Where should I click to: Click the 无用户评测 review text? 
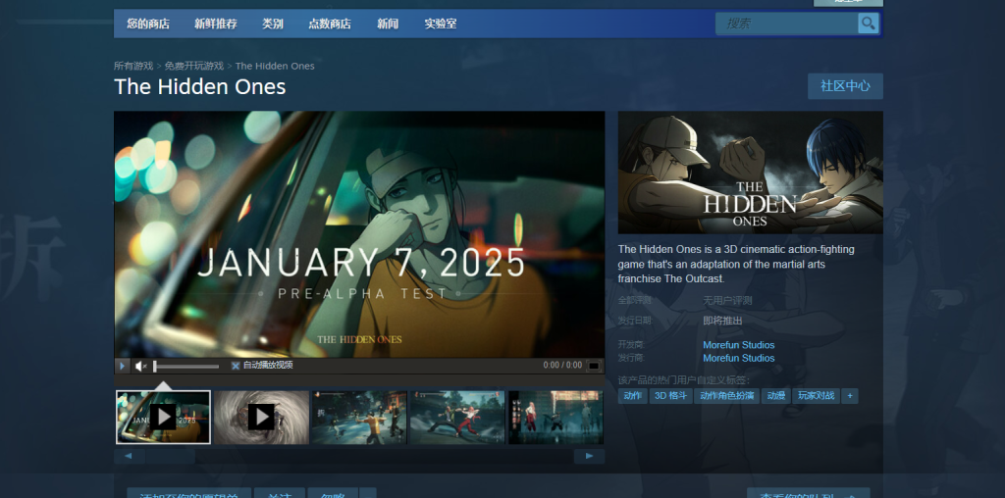pos(727,300)
